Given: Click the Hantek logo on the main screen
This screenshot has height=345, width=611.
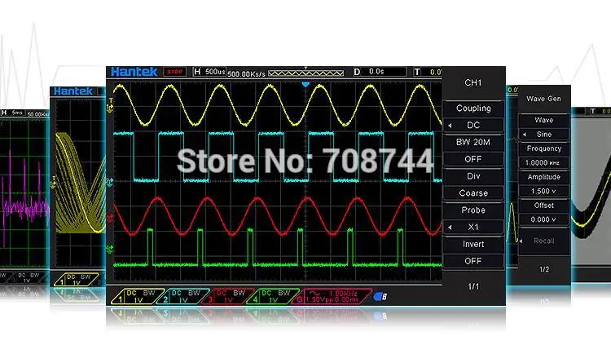Looking at the screenshot, I should click(134, 72).
